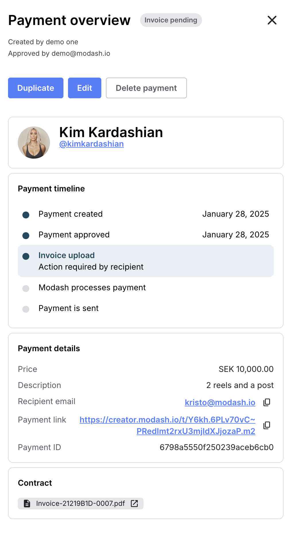Click the document file icon in Contract
The height and width of the screenshot is (534, 289).
[27, 504]
